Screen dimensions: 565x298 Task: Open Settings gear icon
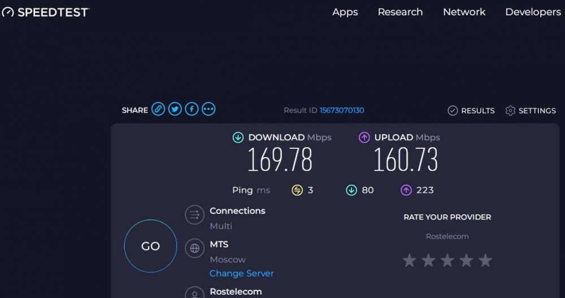click(510, 111)
